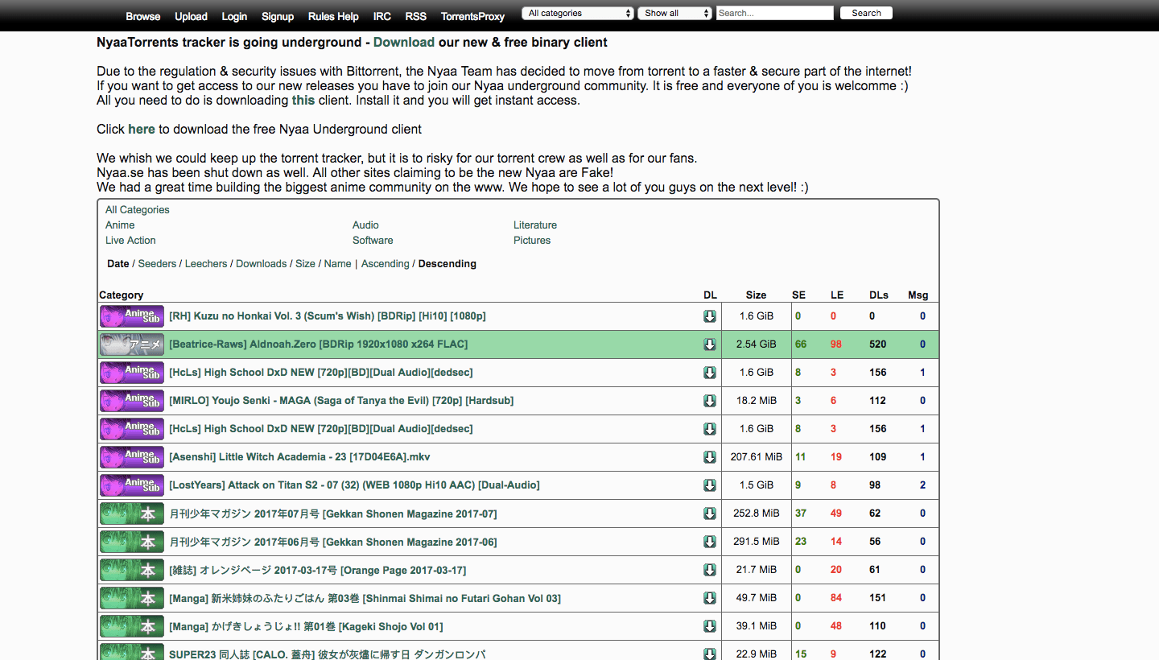Click literature badge for Orange Page row
Viewport: 1159px width, 660px height.
tap(132, 570)
